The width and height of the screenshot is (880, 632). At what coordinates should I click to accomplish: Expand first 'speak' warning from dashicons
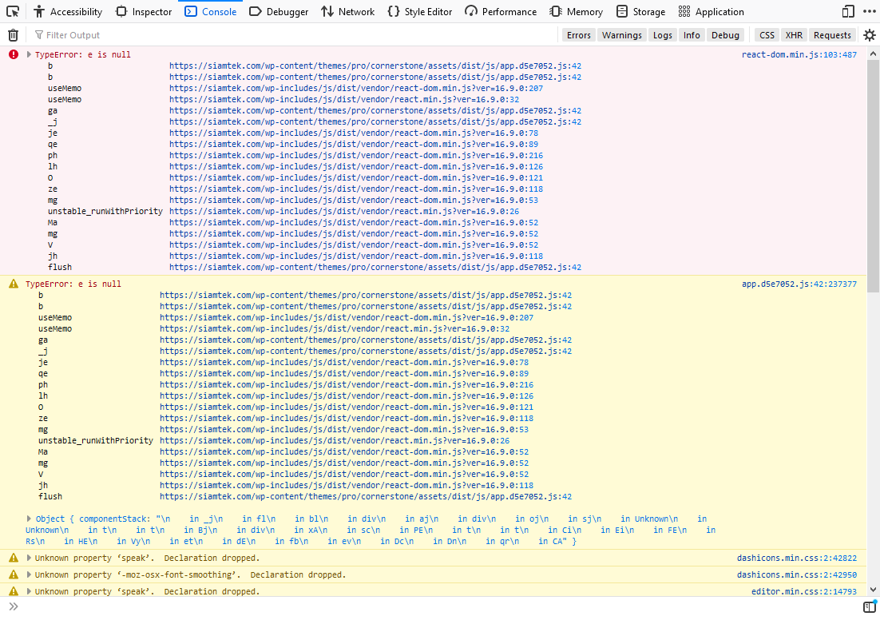coord(29,558)
